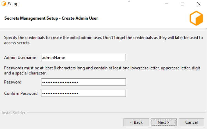207x129 pixels.
Task: Select the Confirm Password field
Action: coord(83,93)
